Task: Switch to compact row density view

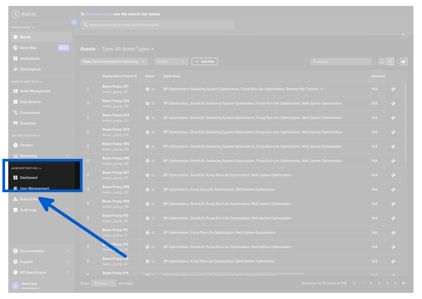Action: coord(382,62)
